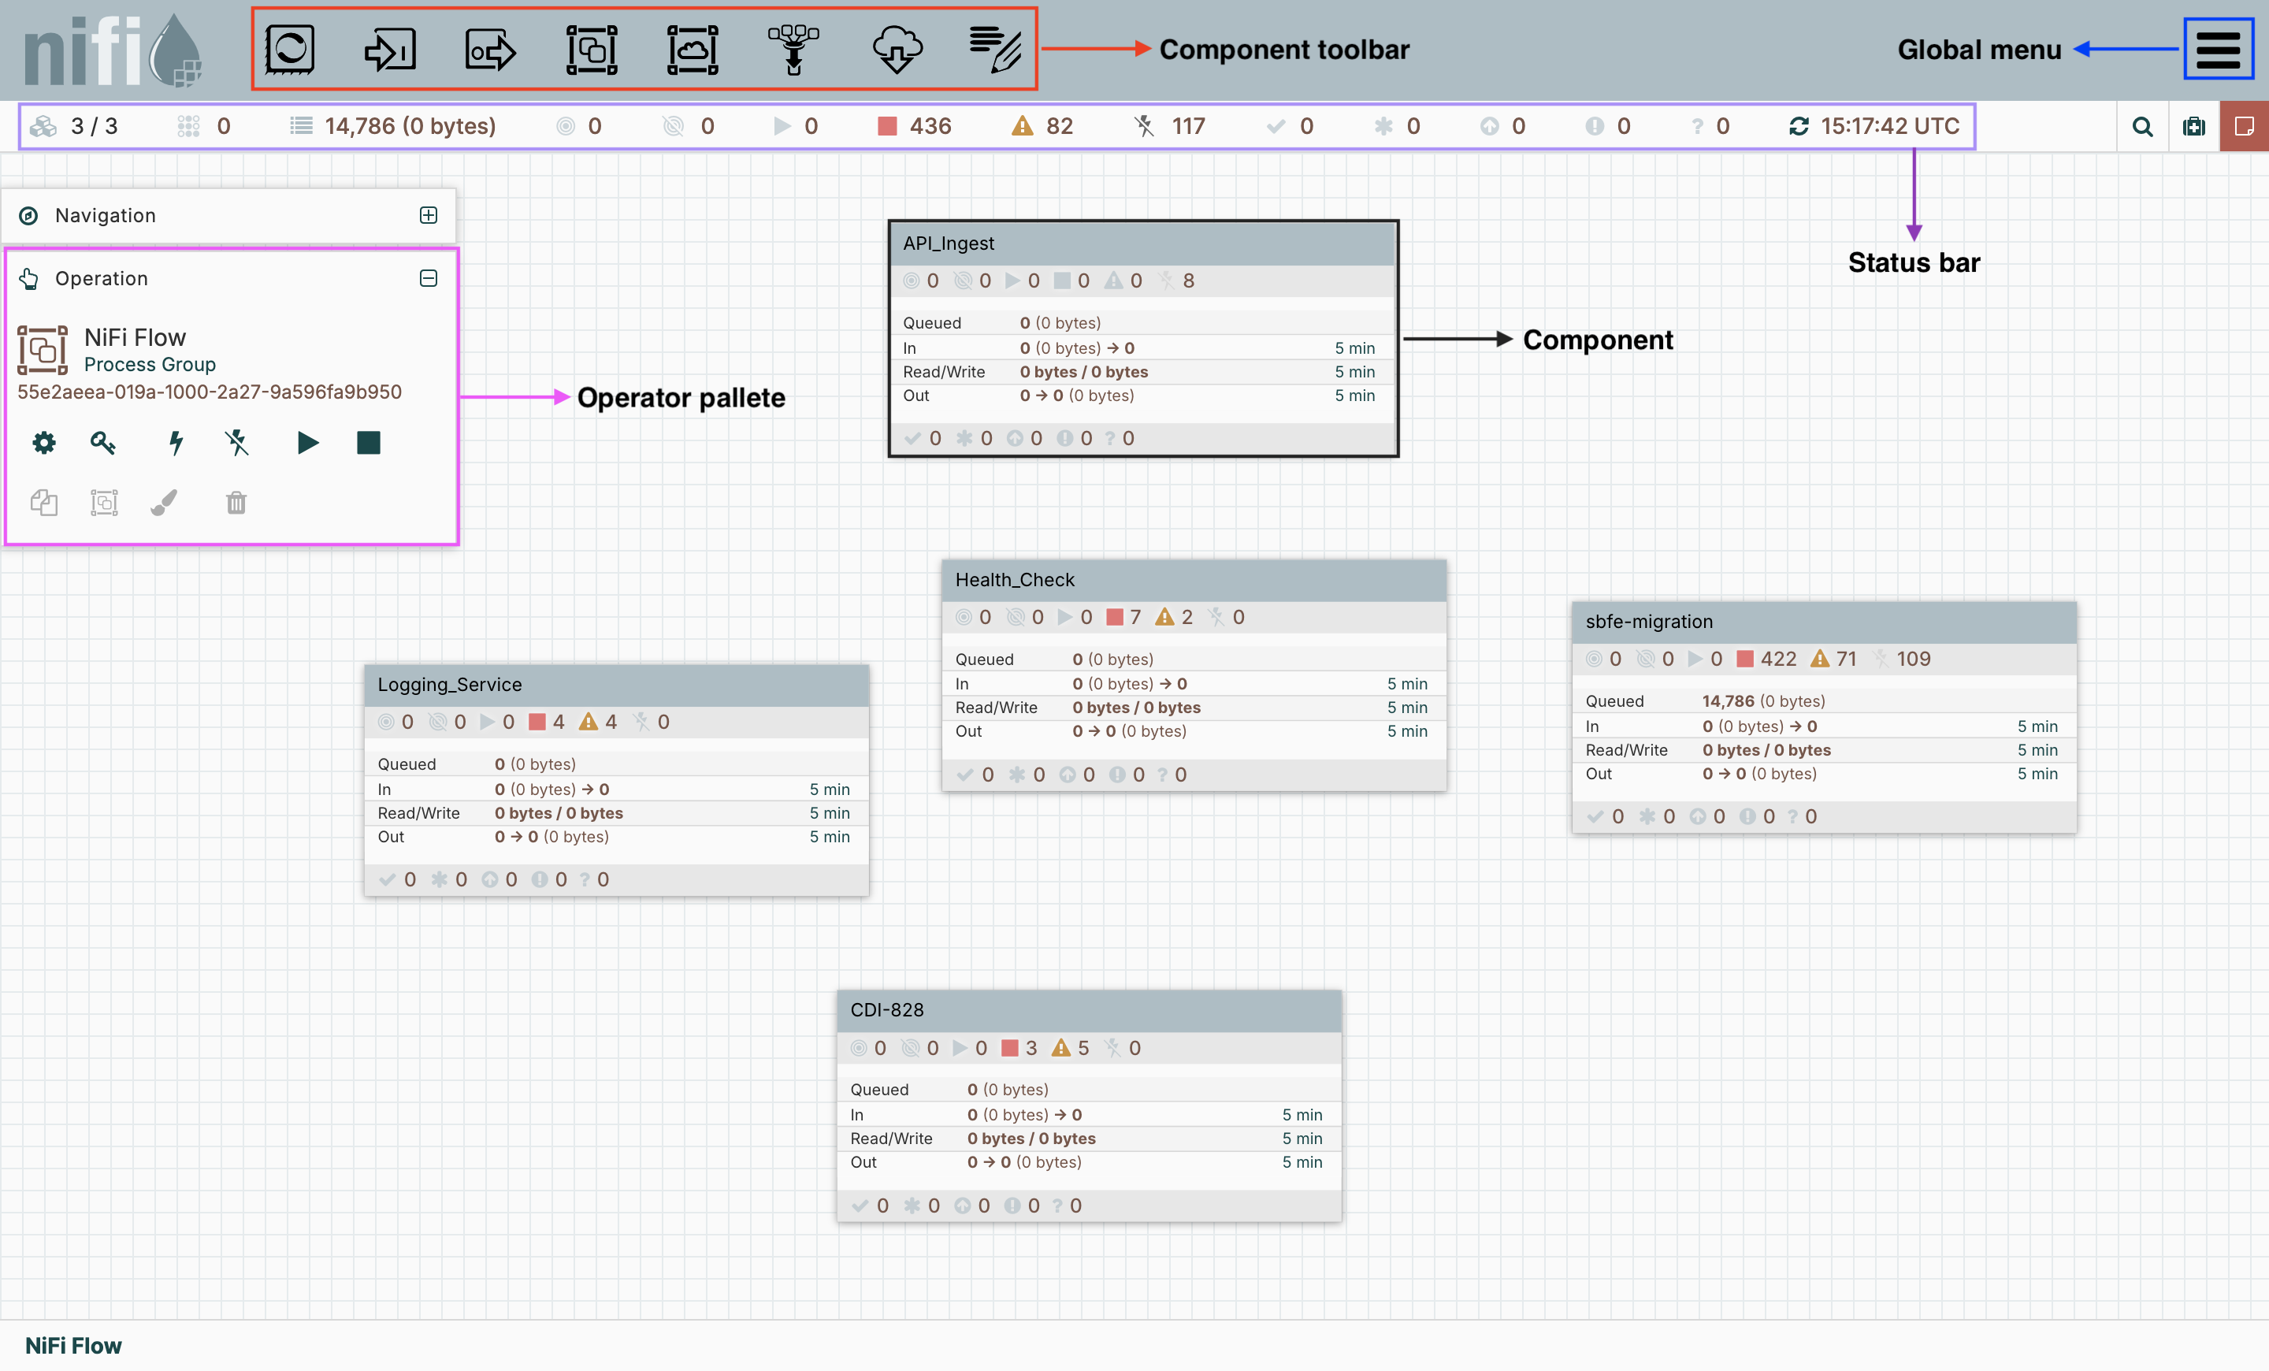Select the Processor icon in the component toolbar
This screenshot has width=2269, height=1371.
pos(289,49)
